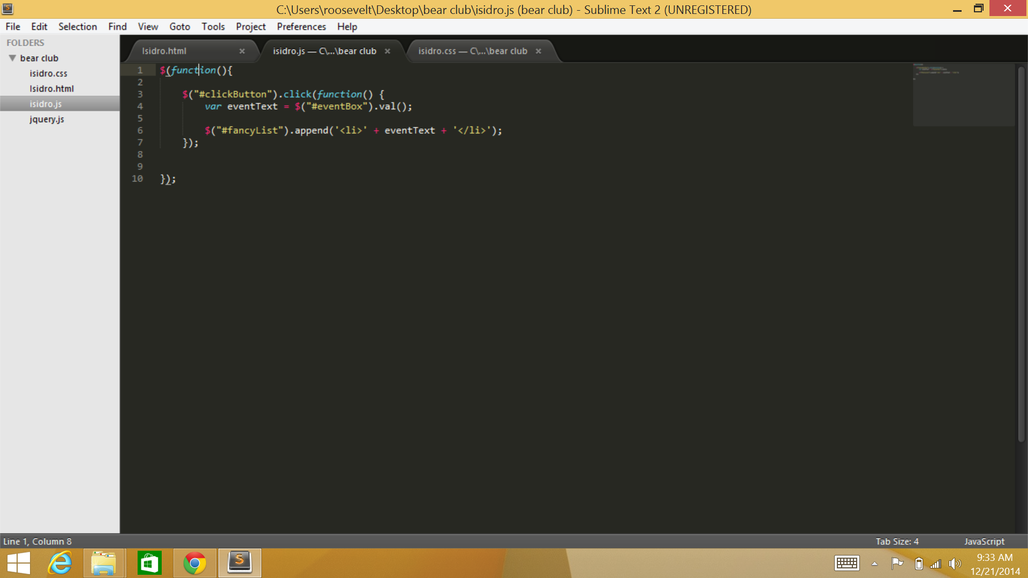Click Sublime Text taskbar icon

[x=239, y=563]
